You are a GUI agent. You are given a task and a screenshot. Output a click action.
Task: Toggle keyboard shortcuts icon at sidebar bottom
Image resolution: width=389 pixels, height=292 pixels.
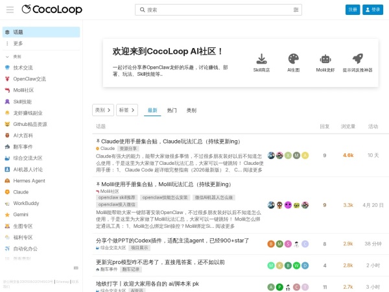coord(76,268)
